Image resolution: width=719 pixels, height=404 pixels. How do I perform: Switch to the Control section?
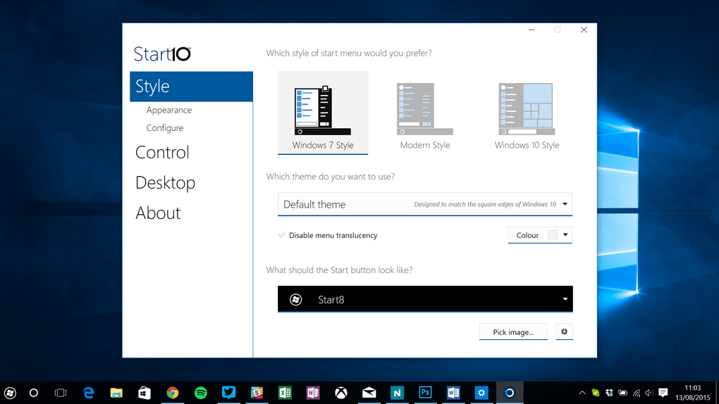162,153
